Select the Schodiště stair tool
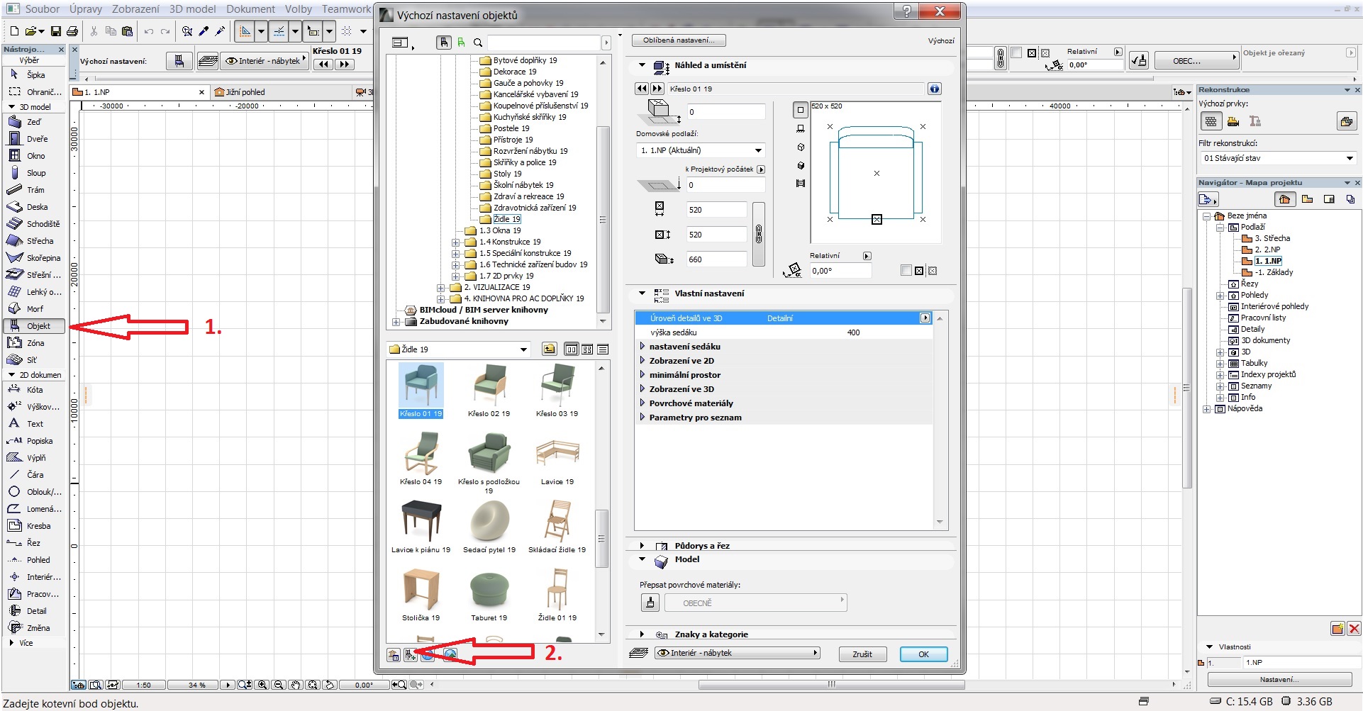The height and width of the screenshot is (711, 1363). click(x=36, y=224)
